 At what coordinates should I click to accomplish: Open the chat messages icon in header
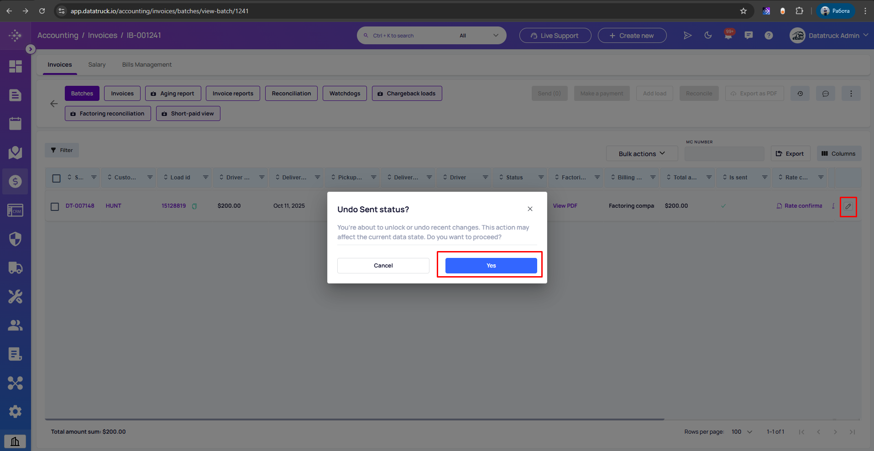click(x=748, y=36)
